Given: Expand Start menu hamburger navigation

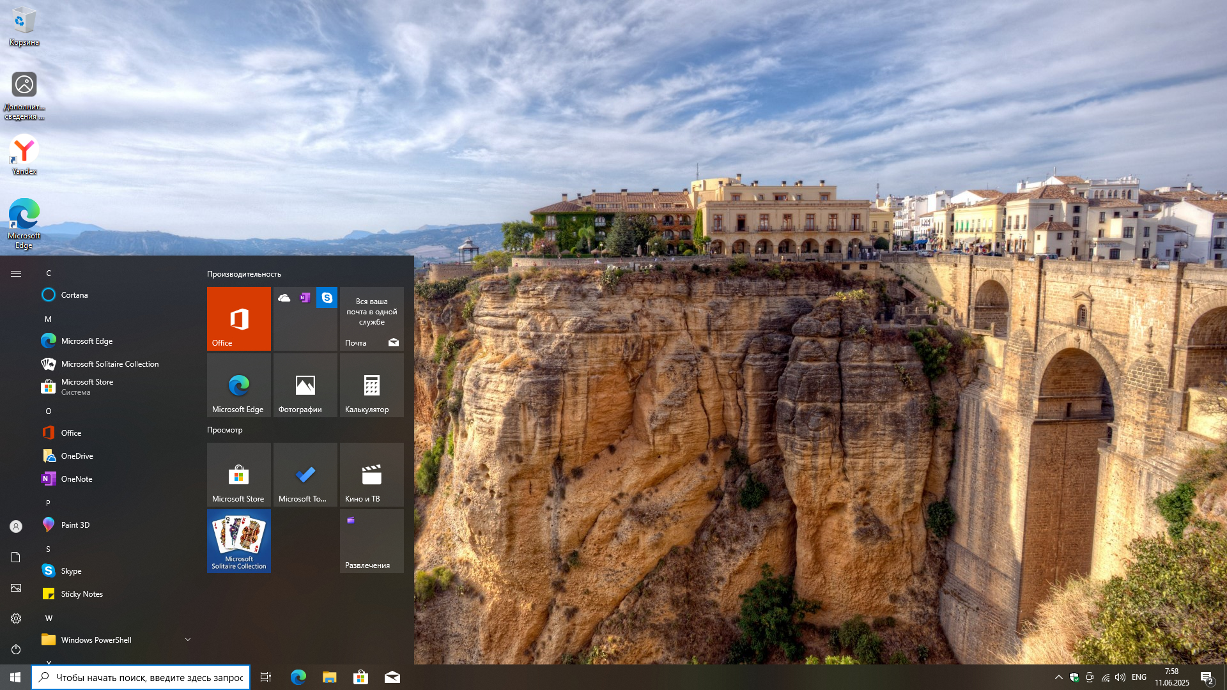Looking at the screenshot, I should point(16,273).
